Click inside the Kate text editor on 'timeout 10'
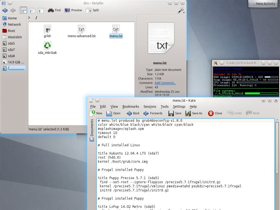Image resolution: width=280 pixels, height=210 pixels. point(107,133)
